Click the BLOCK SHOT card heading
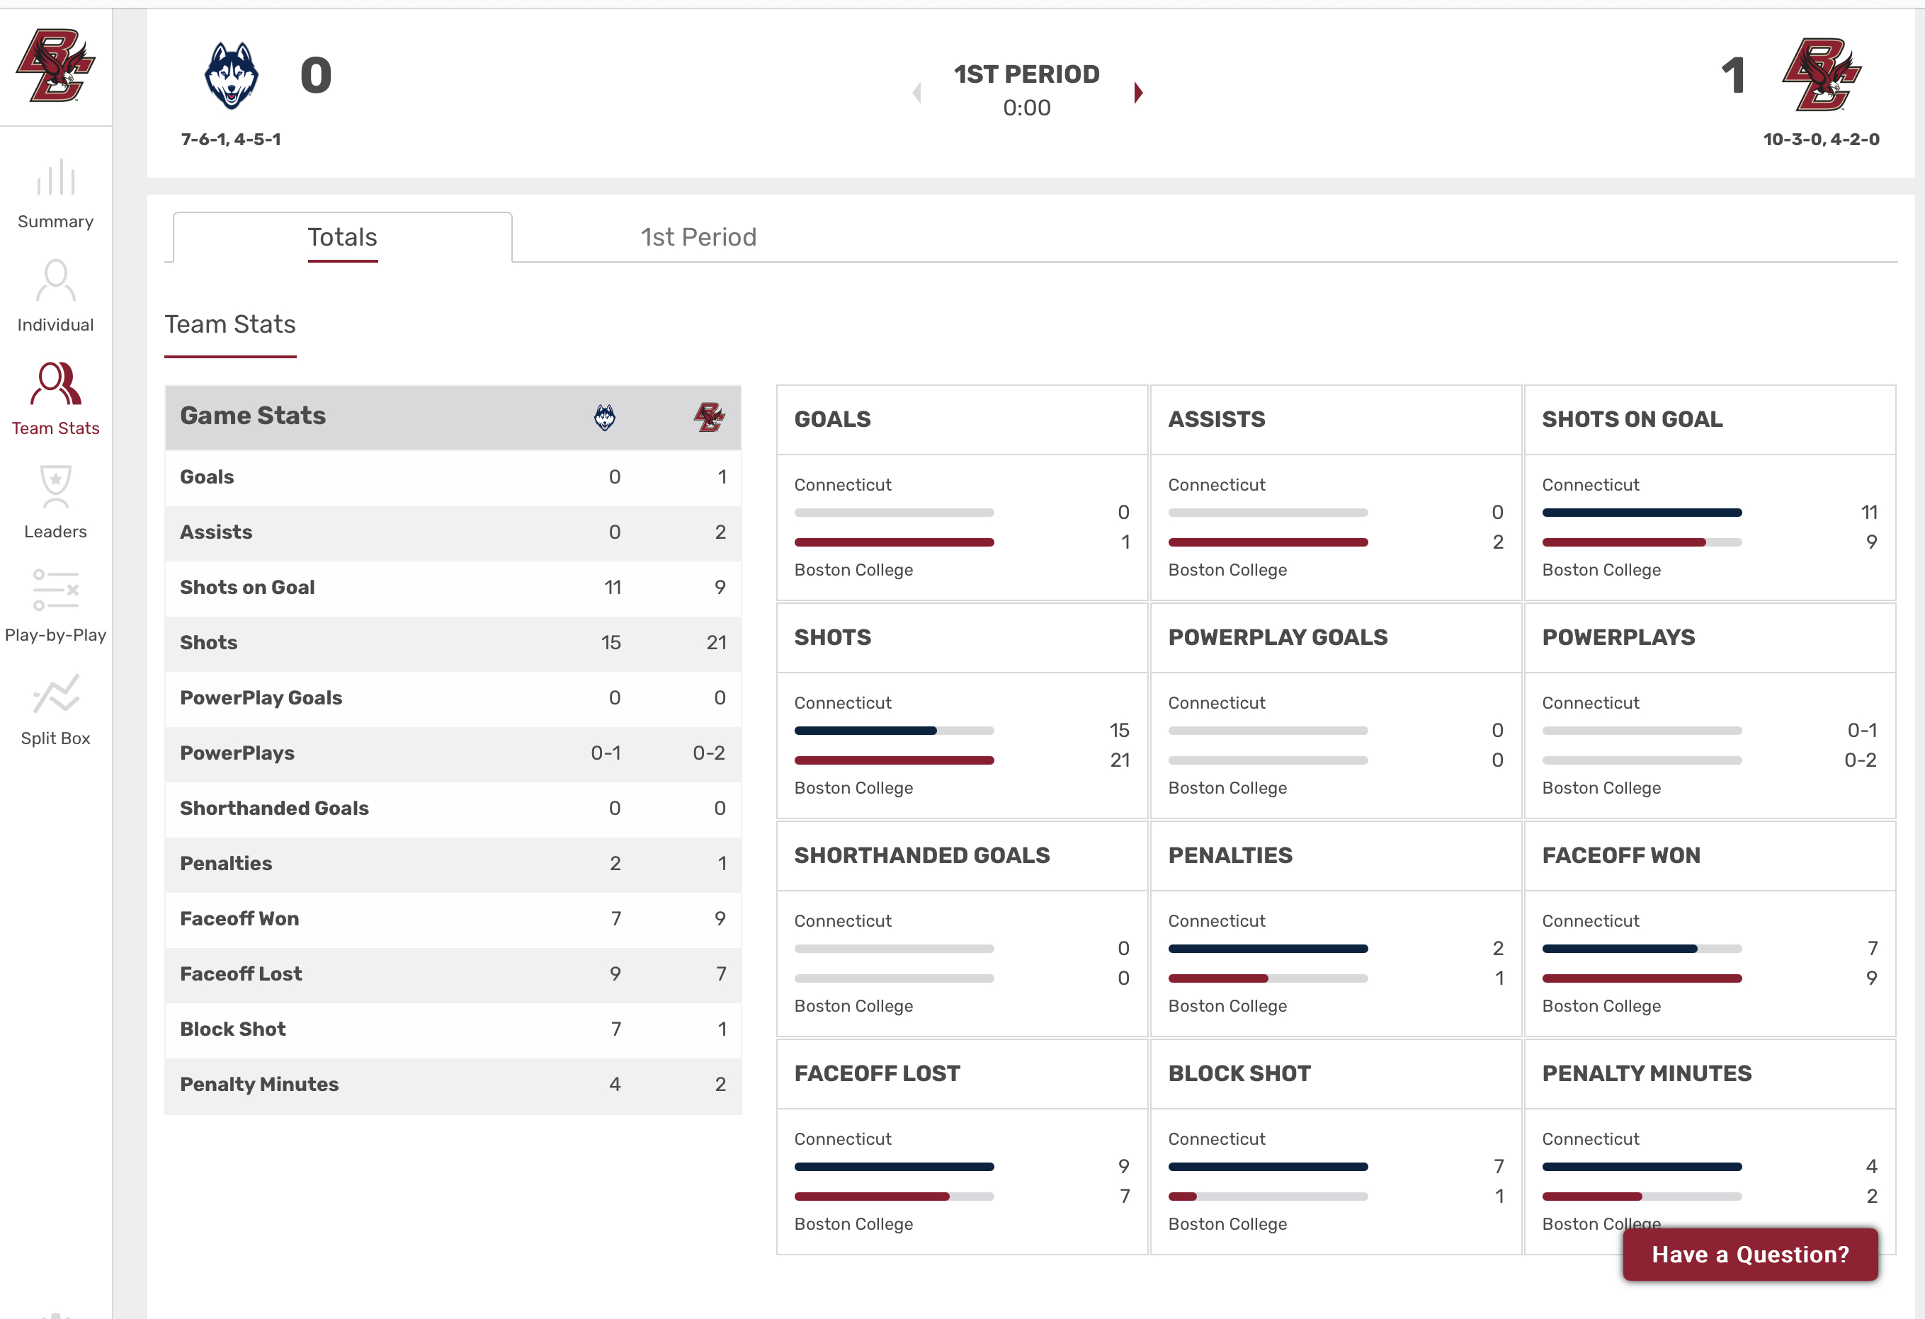 click(x=1239, y=1073)
